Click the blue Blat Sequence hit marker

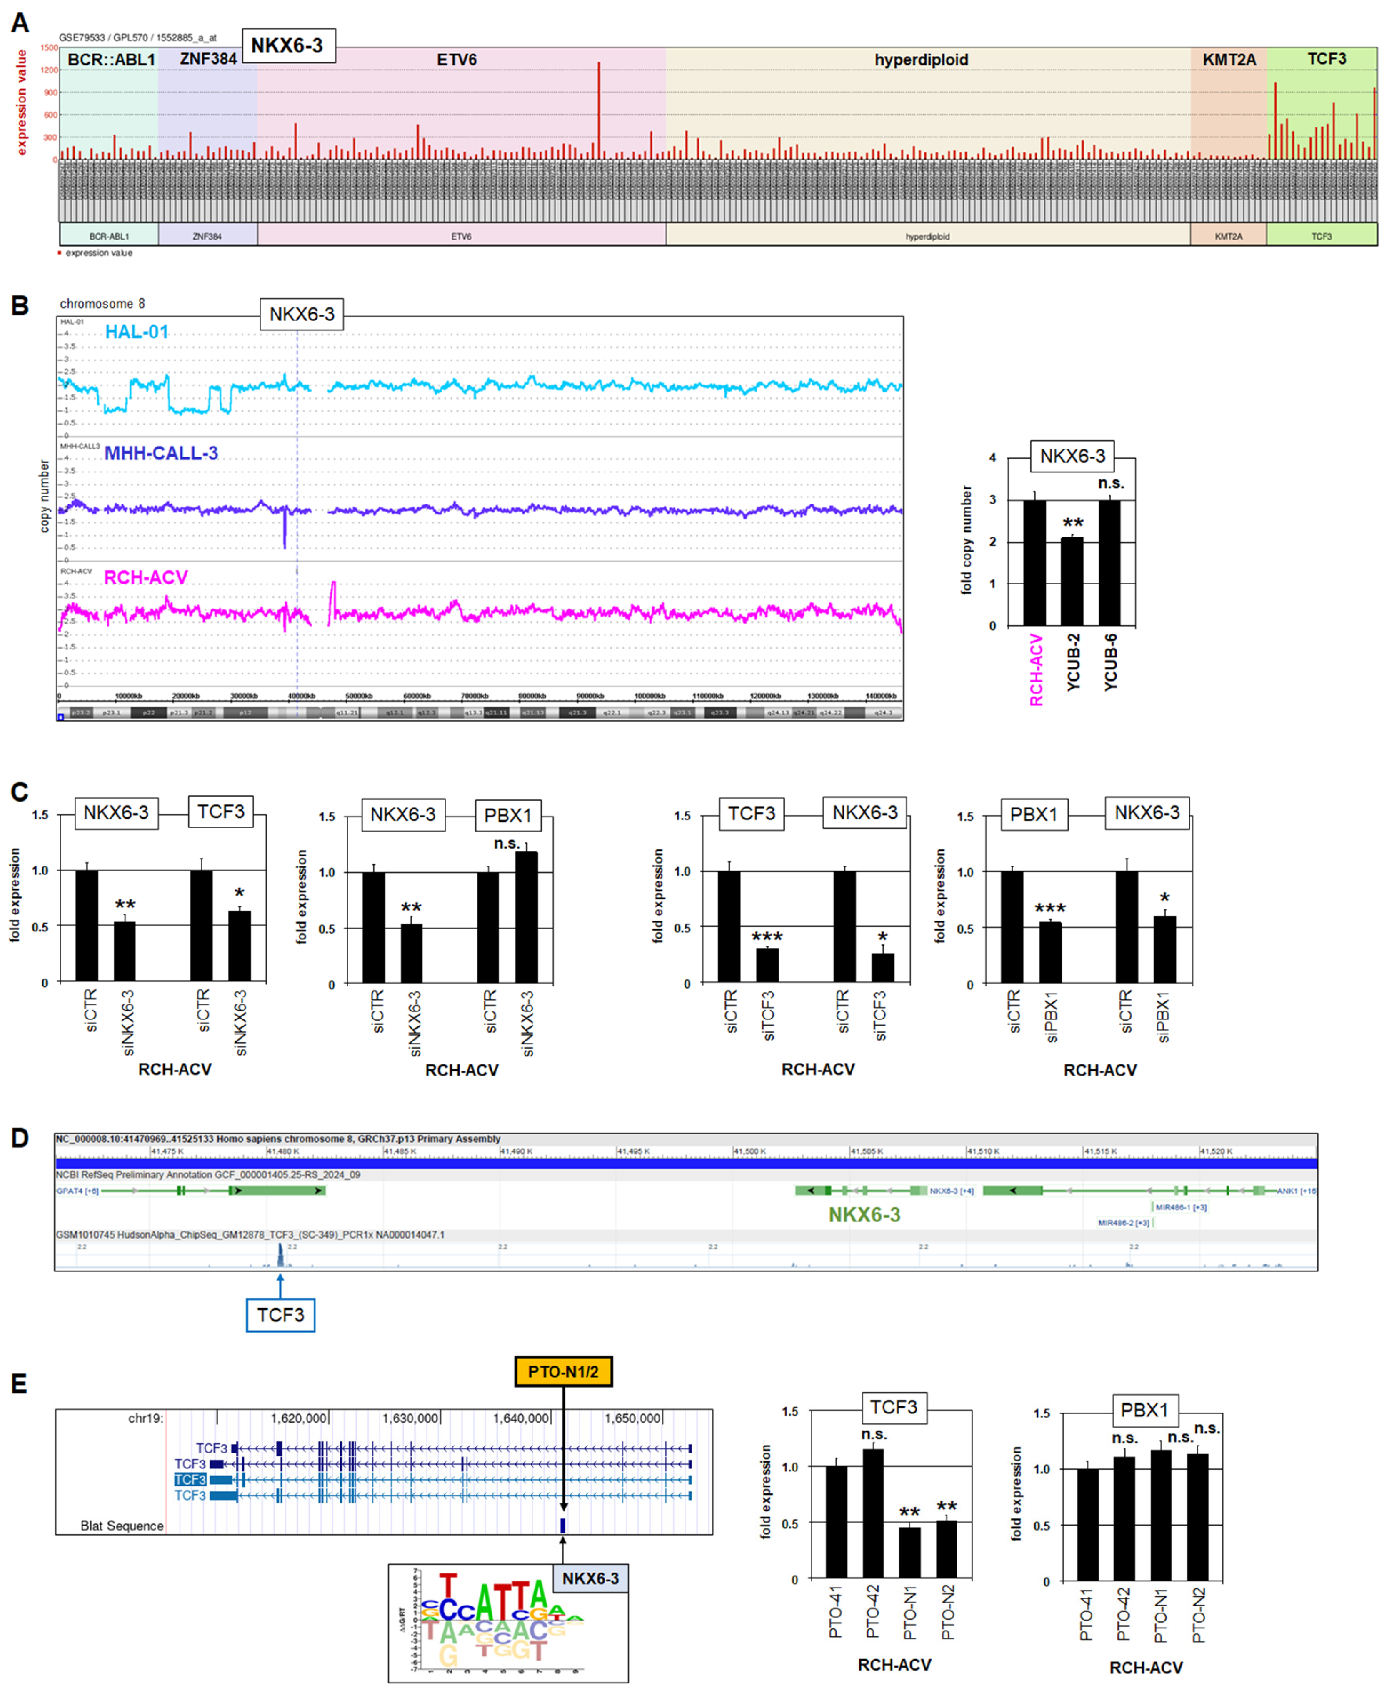click(562, 1525)
